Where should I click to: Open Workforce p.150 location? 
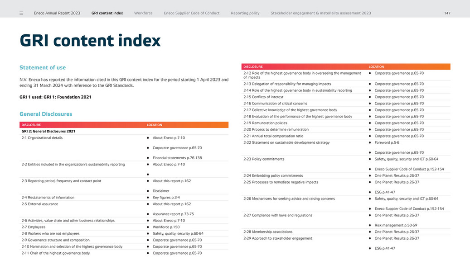click(166, 227)
